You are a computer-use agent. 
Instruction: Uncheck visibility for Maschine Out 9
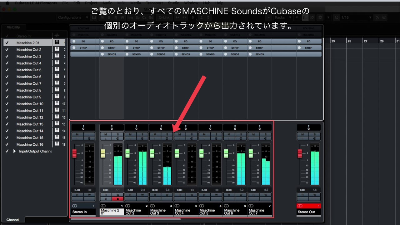click(7, 97)
